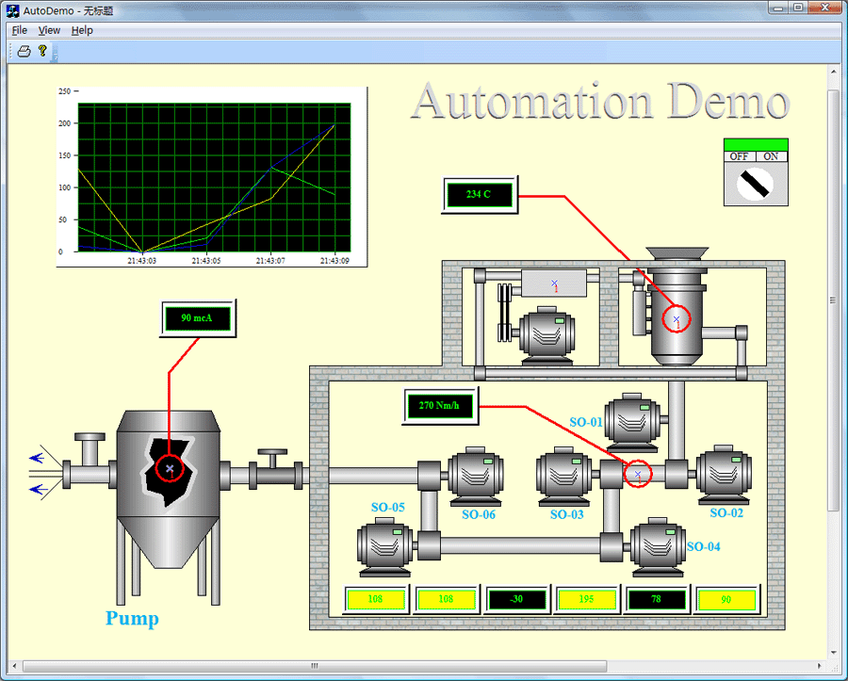Open the File menu
The height and width of the screenshot is (681, 848).
pos(20,30)
